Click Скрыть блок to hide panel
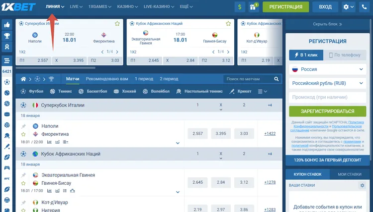 [328, 24]
